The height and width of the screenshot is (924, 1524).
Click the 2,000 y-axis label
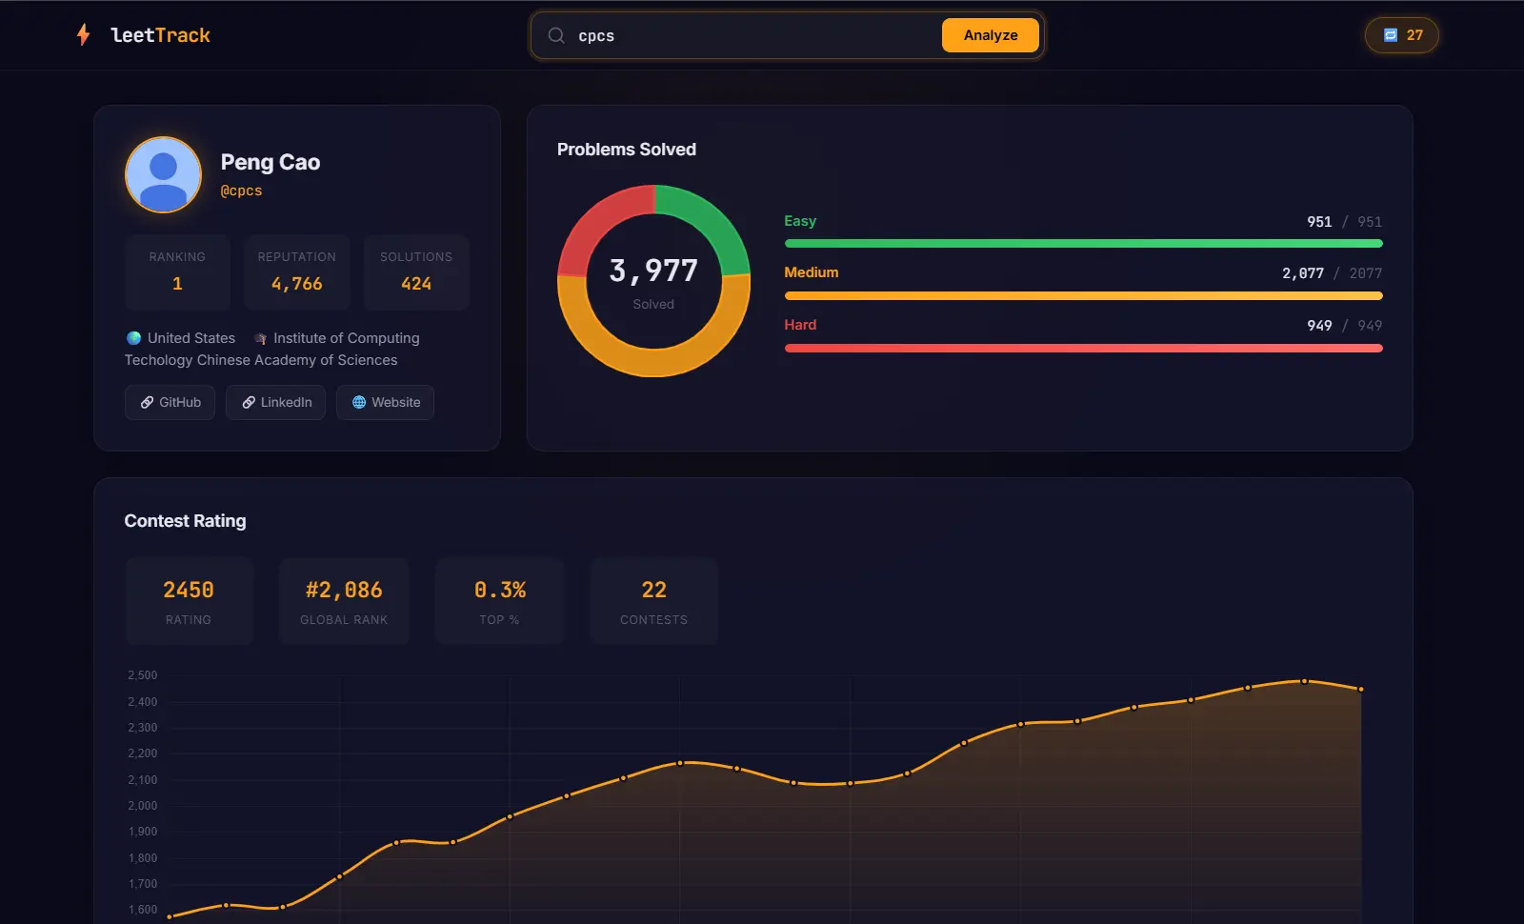click(143, 806)
